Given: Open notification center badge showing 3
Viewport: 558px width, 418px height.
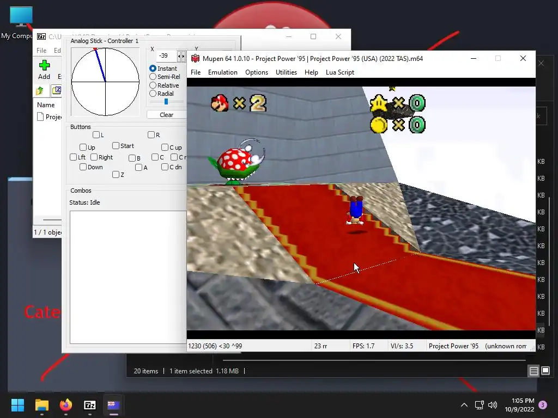Looking at the screenshot, I should click(x=543, y=405).
